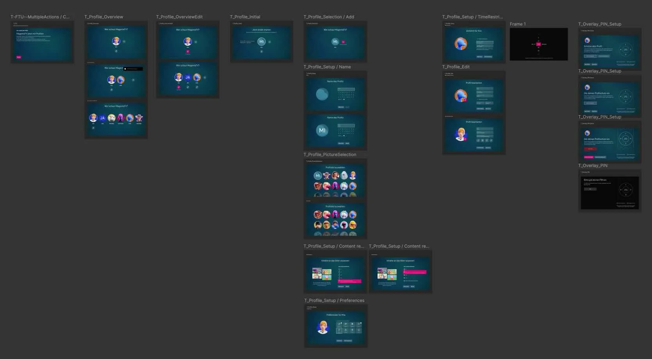
Task: Click the dinosaur avatar in the first Profil bearbeiten screen
Action: [x=461, y=95]
